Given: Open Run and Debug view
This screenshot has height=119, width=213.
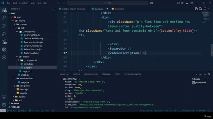Looking at the screenshot, I should click(x=4, y=34).
